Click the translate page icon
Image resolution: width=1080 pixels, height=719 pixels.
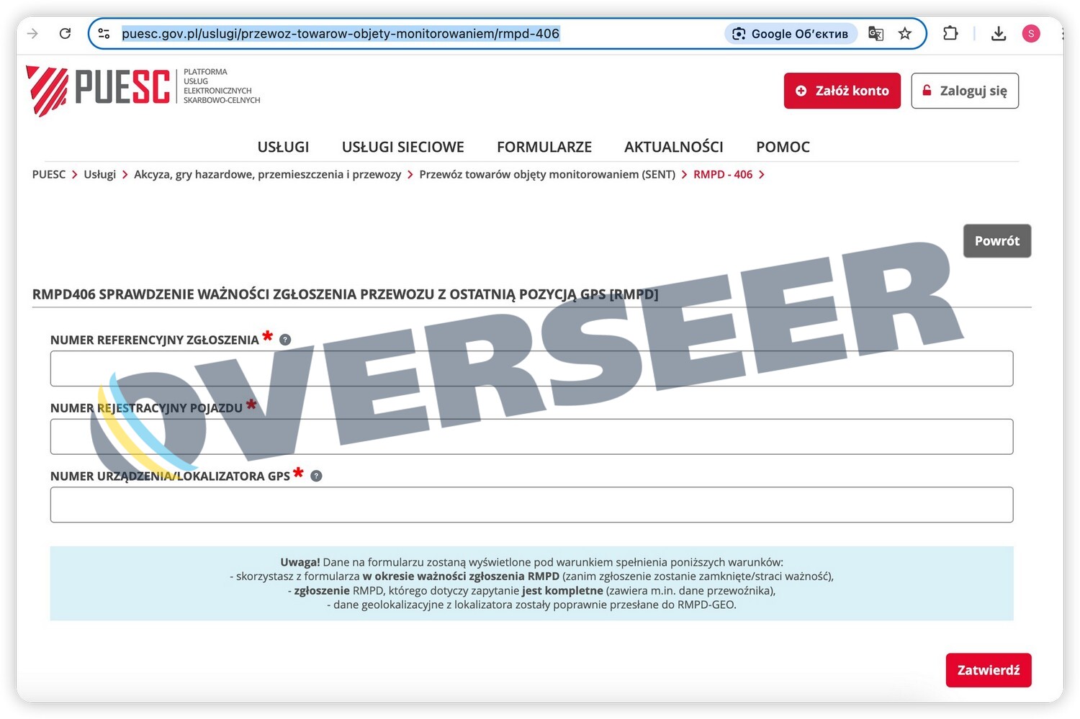(876, 34)
